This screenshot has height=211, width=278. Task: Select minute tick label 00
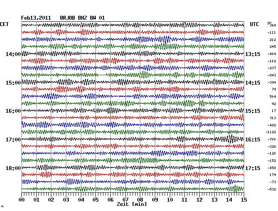click(x=22, y=199)
